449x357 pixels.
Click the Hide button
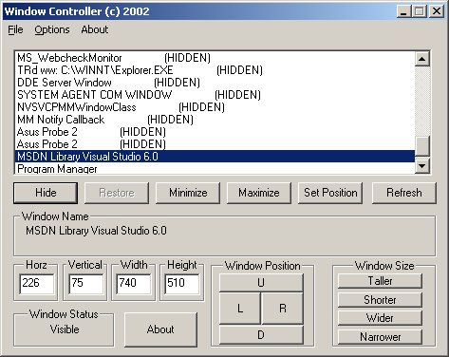coord(46,193)
